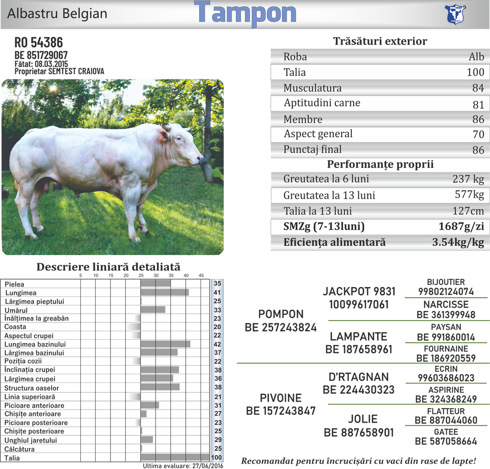Click 'Lărgimea bazinului' label
Screen dimensions: 490x469
[34, 353]
